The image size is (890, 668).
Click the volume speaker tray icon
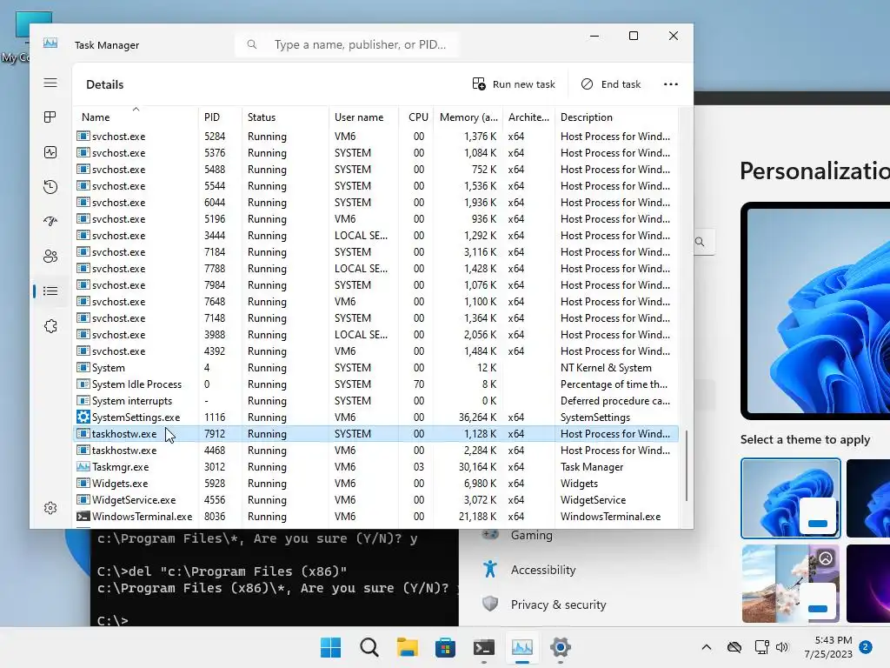[782, 647]
